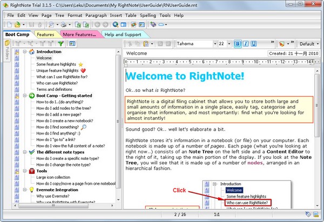
Task: Open the Paragraph menu
Action: pyautogui.click(x=96, y=15)
